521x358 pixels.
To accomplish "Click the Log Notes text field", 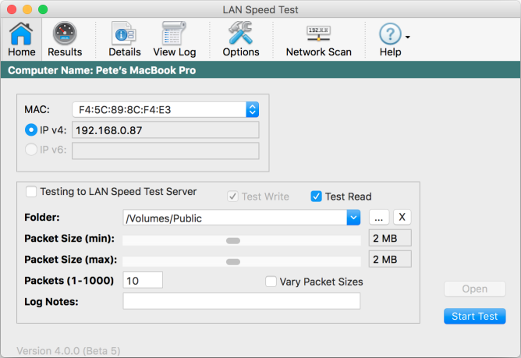I will pos(242,301).
